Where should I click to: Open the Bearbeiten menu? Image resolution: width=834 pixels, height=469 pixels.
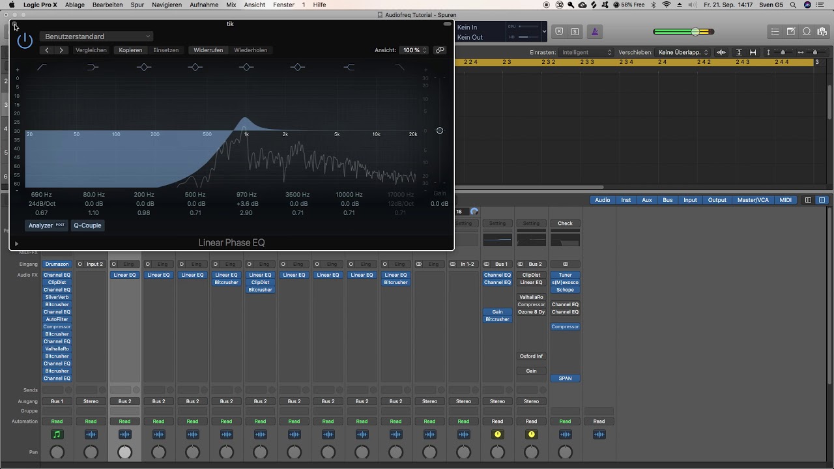(x=108, y=5)
